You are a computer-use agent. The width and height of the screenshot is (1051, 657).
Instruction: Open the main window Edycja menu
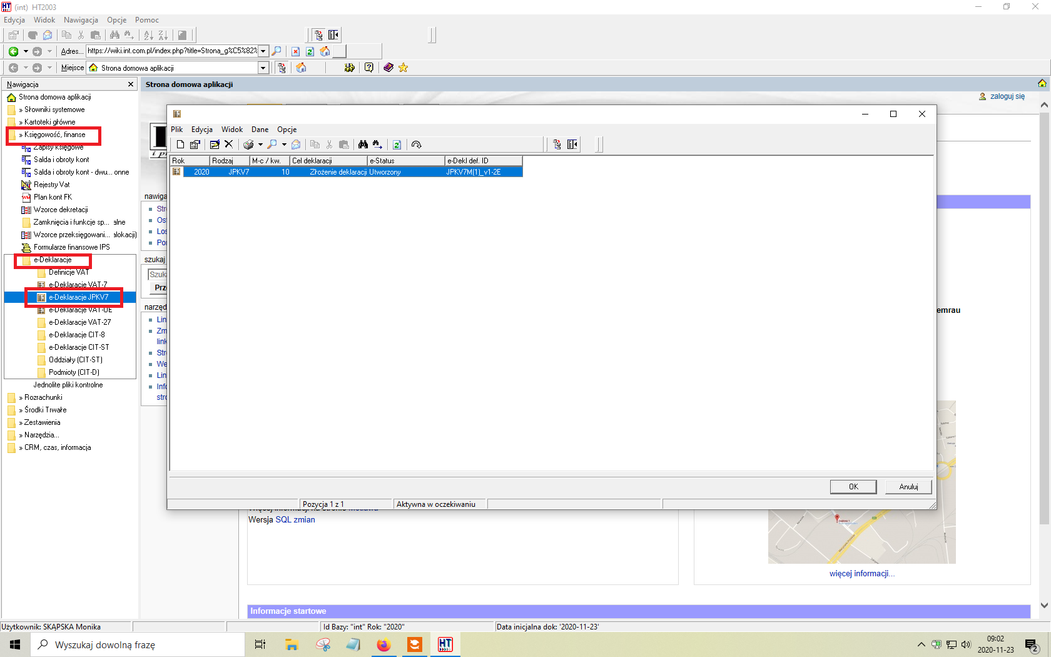14,20
